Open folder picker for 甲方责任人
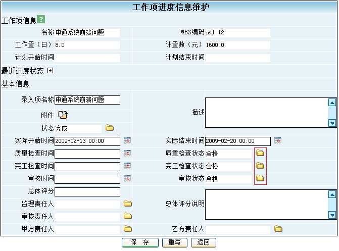This screenshot has height=251, width=339. tap(128, 228)
